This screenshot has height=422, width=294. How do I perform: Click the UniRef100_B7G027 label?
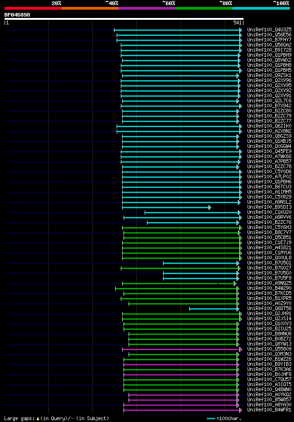point(269,268)
